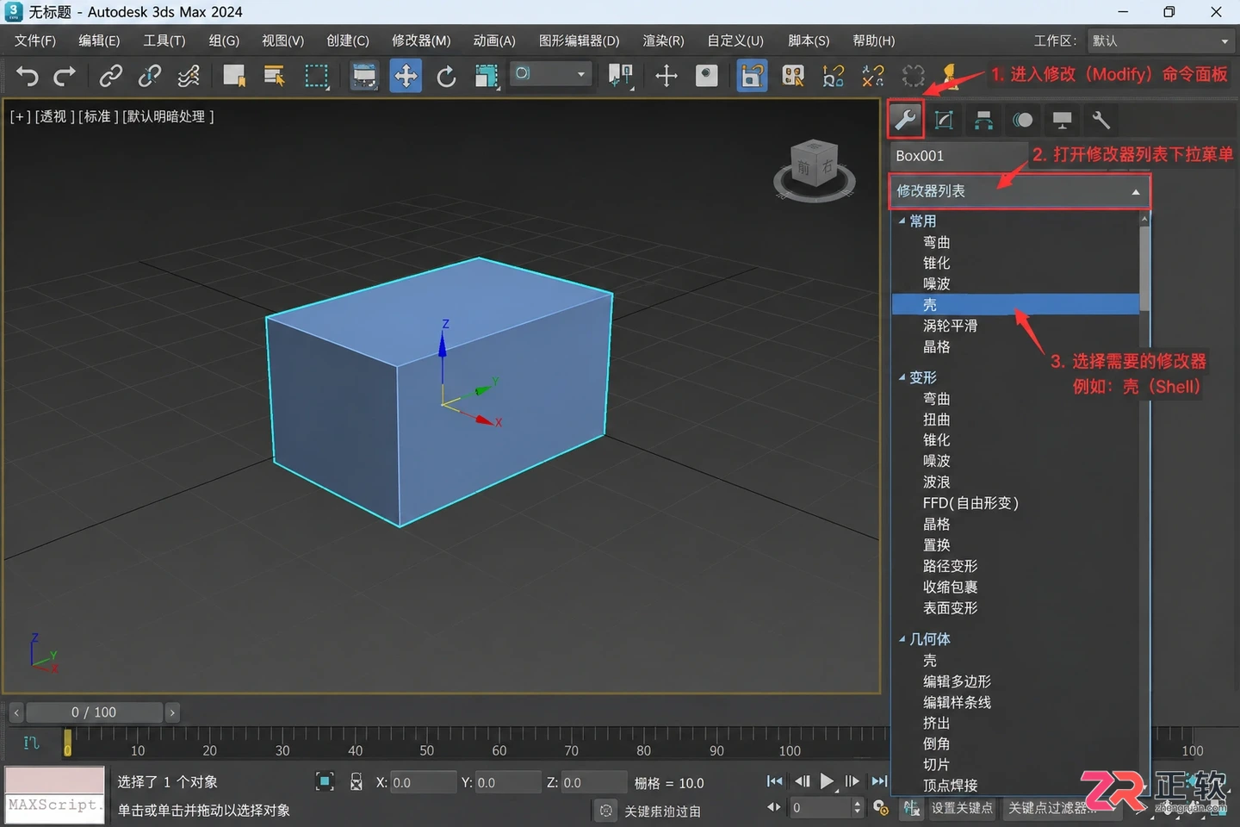Switch to the Select and Rotate tool
Viewport: 1240px width, 827px height.
[446, 77]
